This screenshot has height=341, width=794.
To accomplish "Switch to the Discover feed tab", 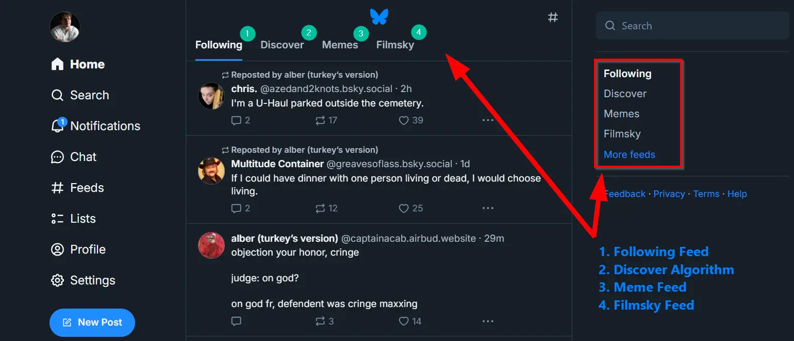I will coord(282,45).
